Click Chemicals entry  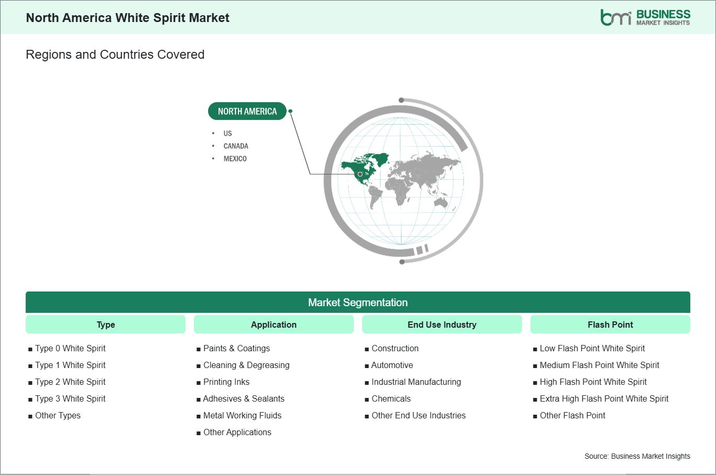tap(391, 398)
